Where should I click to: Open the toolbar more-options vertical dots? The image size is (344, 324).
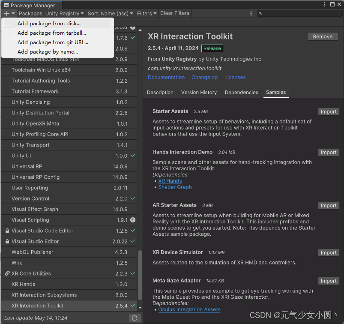pos(251,13)
